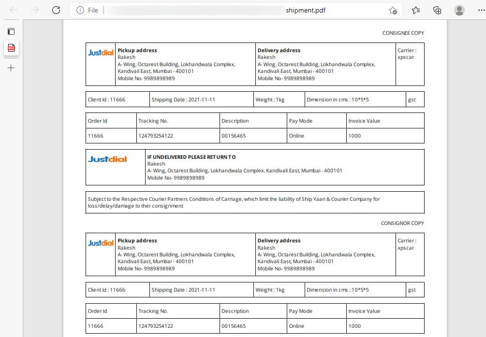Click the CONSIGNEE COPY label
This screenshot has width=486, height=337.
tap(403, 33)
